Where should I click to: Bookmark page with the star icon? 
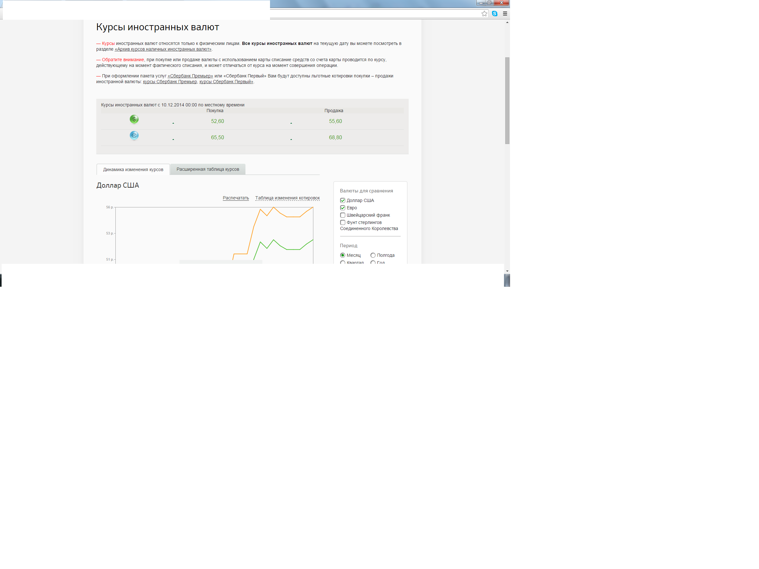tap(484, 14)
